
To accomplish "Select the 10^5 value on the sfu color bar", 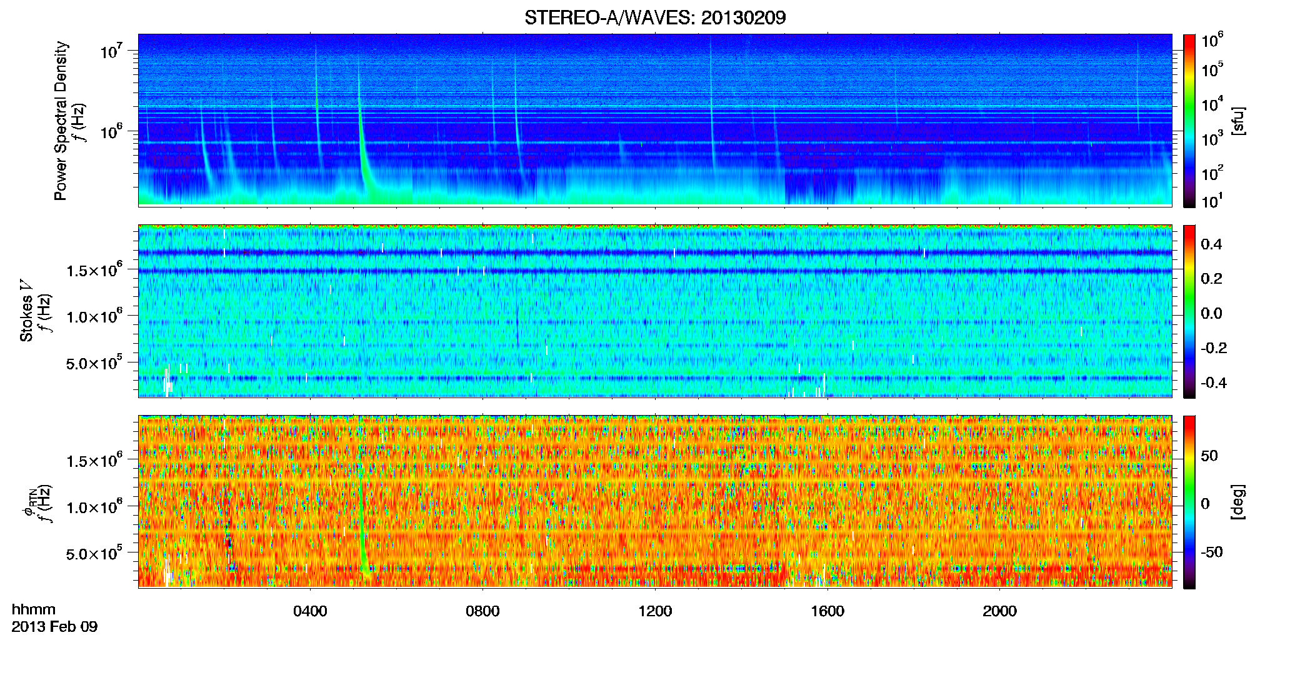I will 1212,69.
